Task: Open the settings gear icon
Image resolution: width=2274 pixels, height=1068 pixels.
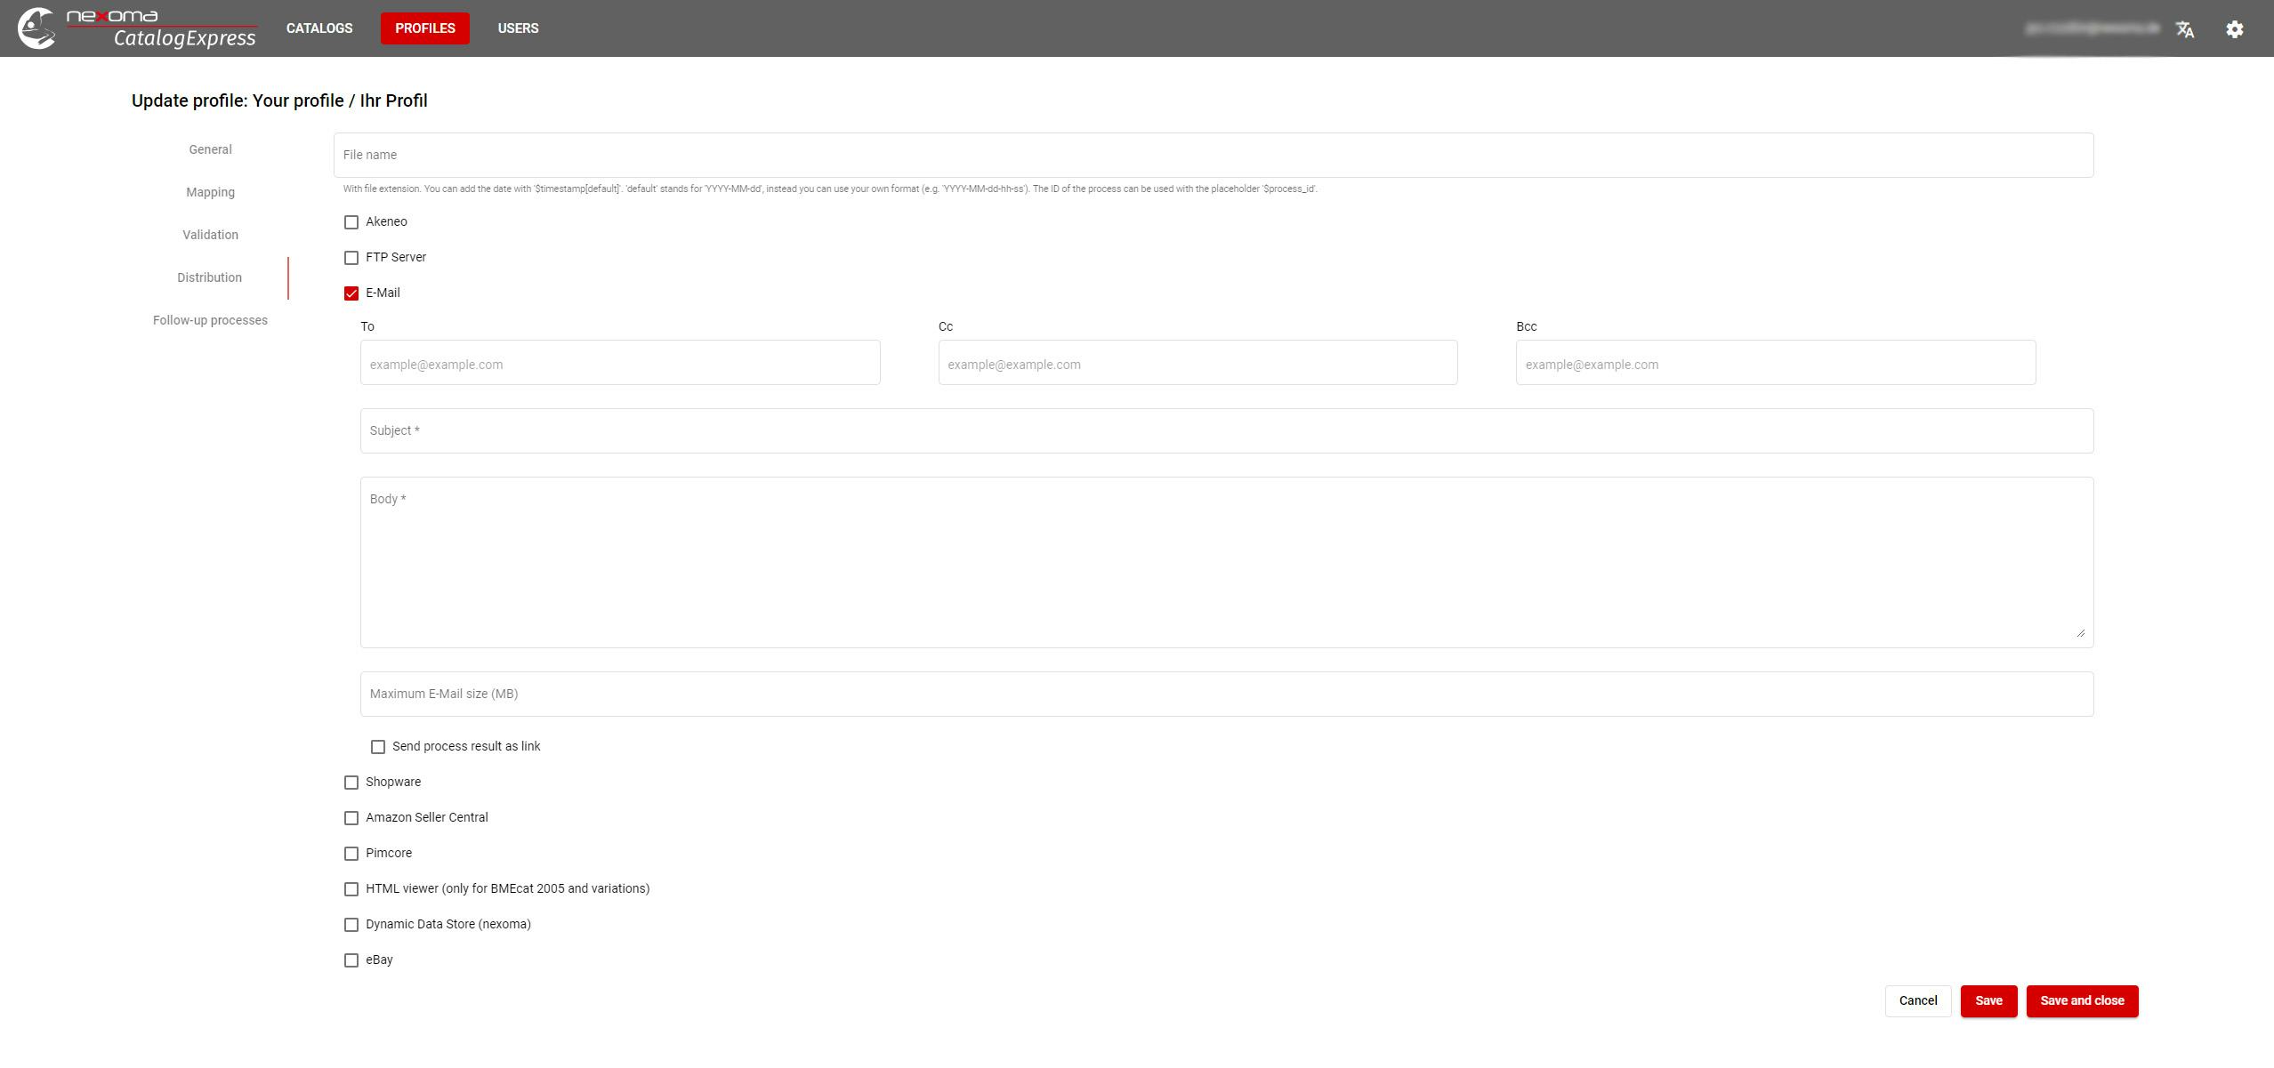Action: (x=2234, y=29)
